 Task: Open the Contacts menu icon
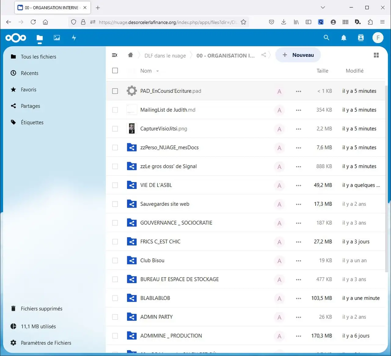[x=361, y=38]
